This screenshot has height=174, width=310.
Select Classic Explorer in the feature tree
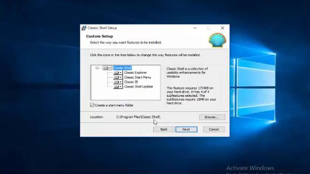(136, 72)
